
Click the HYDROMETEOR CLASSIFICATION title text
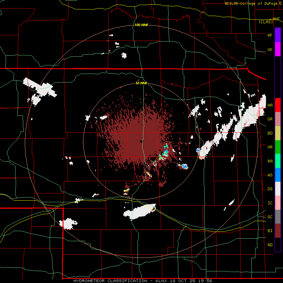click(110, 281)
